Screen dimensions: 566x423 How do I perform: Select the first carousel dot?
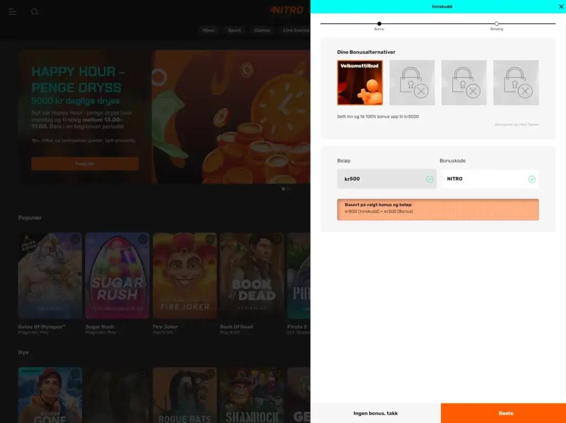click(x=284, y=189)
